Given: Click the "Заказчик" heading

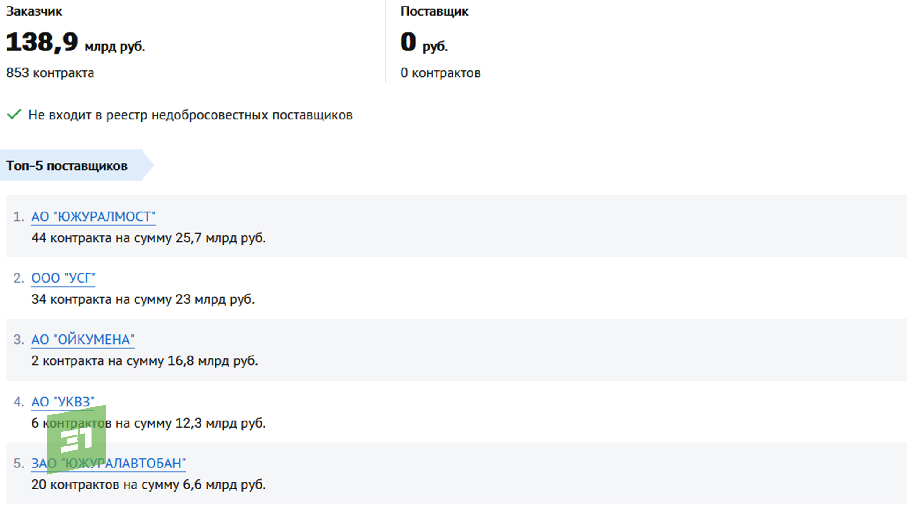Looking at the screenshot, I should point(34,11).
